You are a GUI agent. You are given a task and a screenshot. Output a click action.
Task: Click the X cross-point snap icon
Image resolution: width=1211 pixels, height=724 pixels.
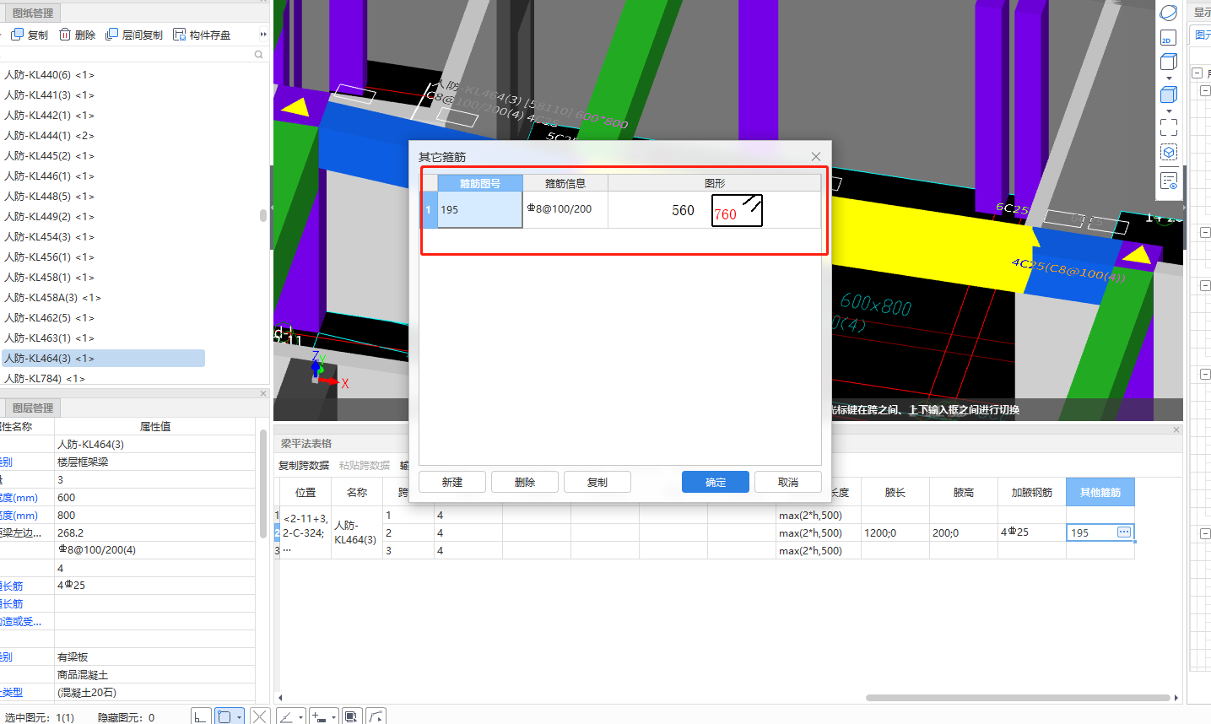pos(260,716)
